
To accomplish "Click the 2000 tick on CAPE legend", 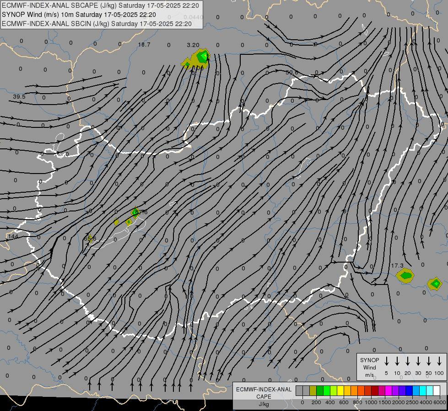I will pos(398,402).
